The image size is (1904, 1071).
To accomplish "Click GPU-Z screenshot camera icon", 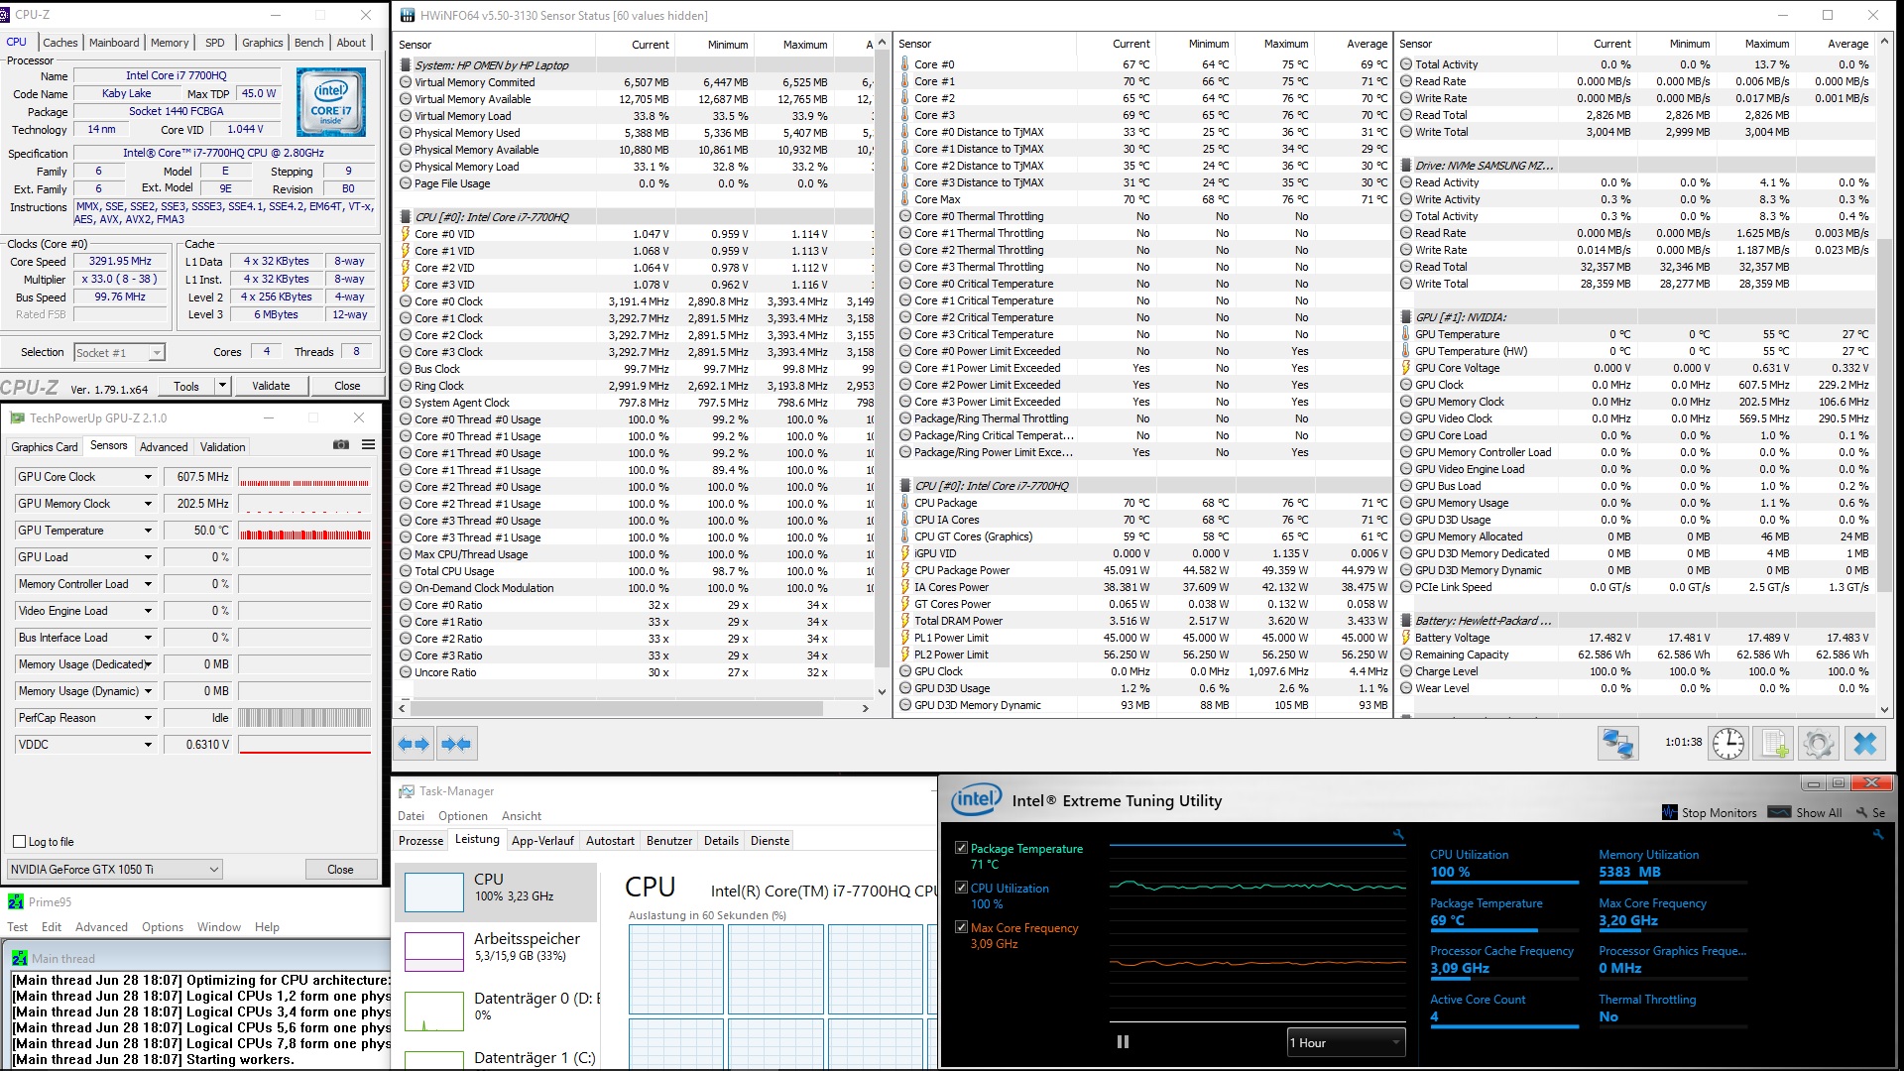I will (341, 445).
